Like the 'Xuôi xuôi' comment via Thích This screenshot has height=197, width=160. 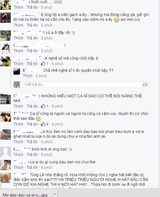tap(19, 7)
